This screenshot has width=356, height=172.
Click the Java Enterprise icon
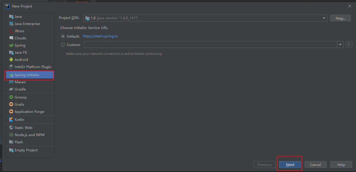pos(11,24)
